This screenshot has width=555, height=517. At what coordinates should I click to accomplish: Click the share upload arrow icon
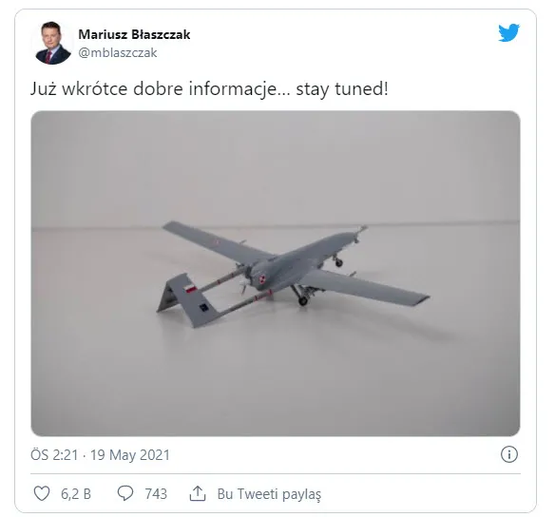198,493
